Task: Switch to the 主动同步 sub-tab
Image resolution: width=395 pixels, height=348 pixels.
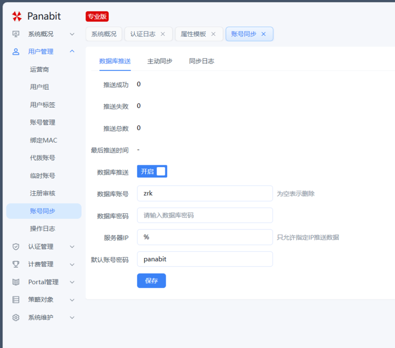Action: pyautogui.click(x=160, y=61)
